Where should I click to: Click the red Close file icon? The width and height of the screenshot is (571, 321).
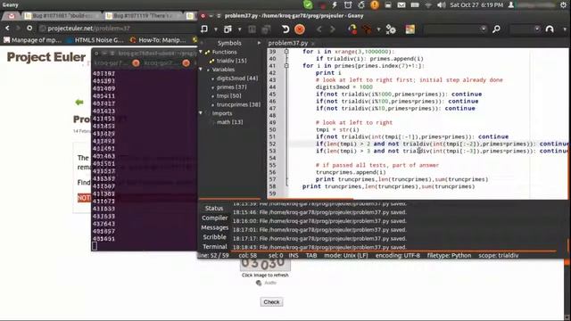click(300, 29)
